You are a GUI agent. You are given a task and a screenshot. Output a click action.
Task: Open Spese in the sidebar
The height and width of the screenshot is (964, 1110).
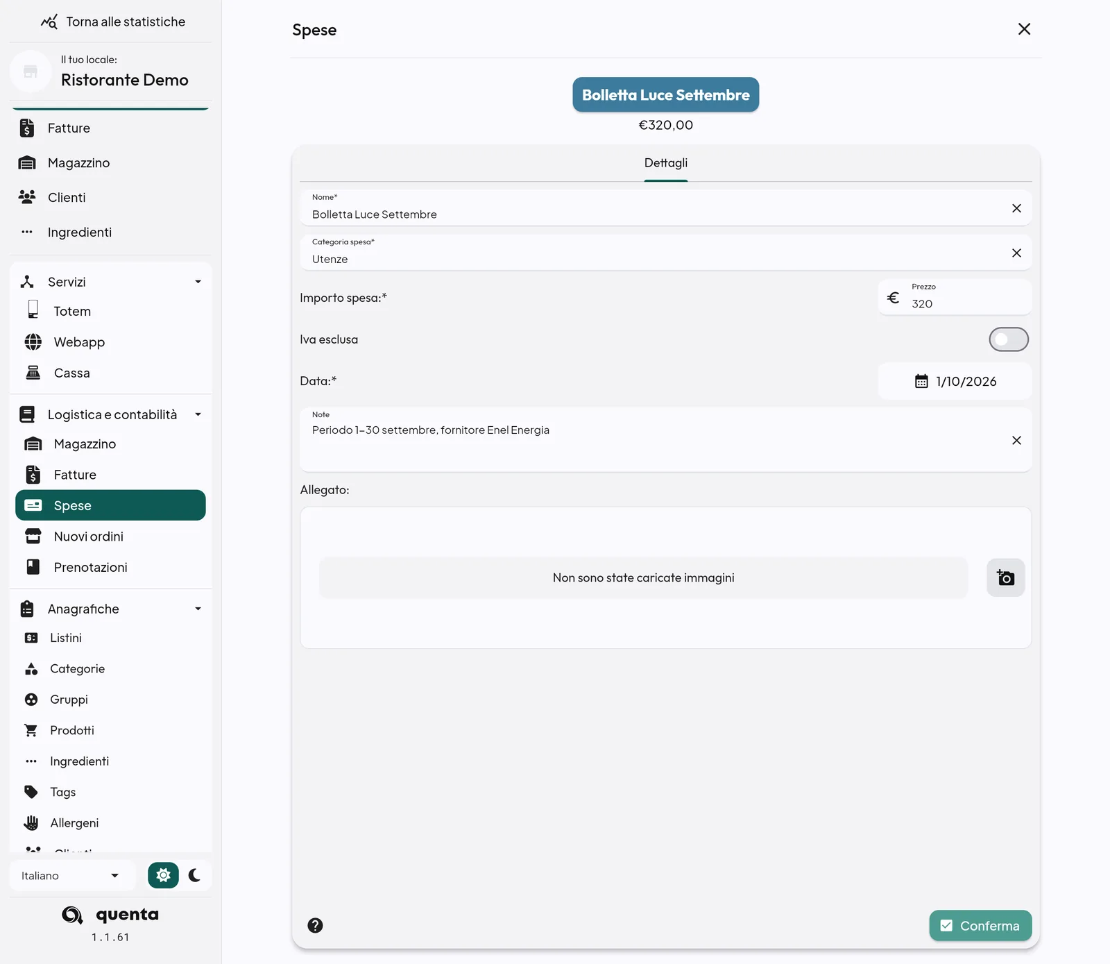(x=110, y=505)
